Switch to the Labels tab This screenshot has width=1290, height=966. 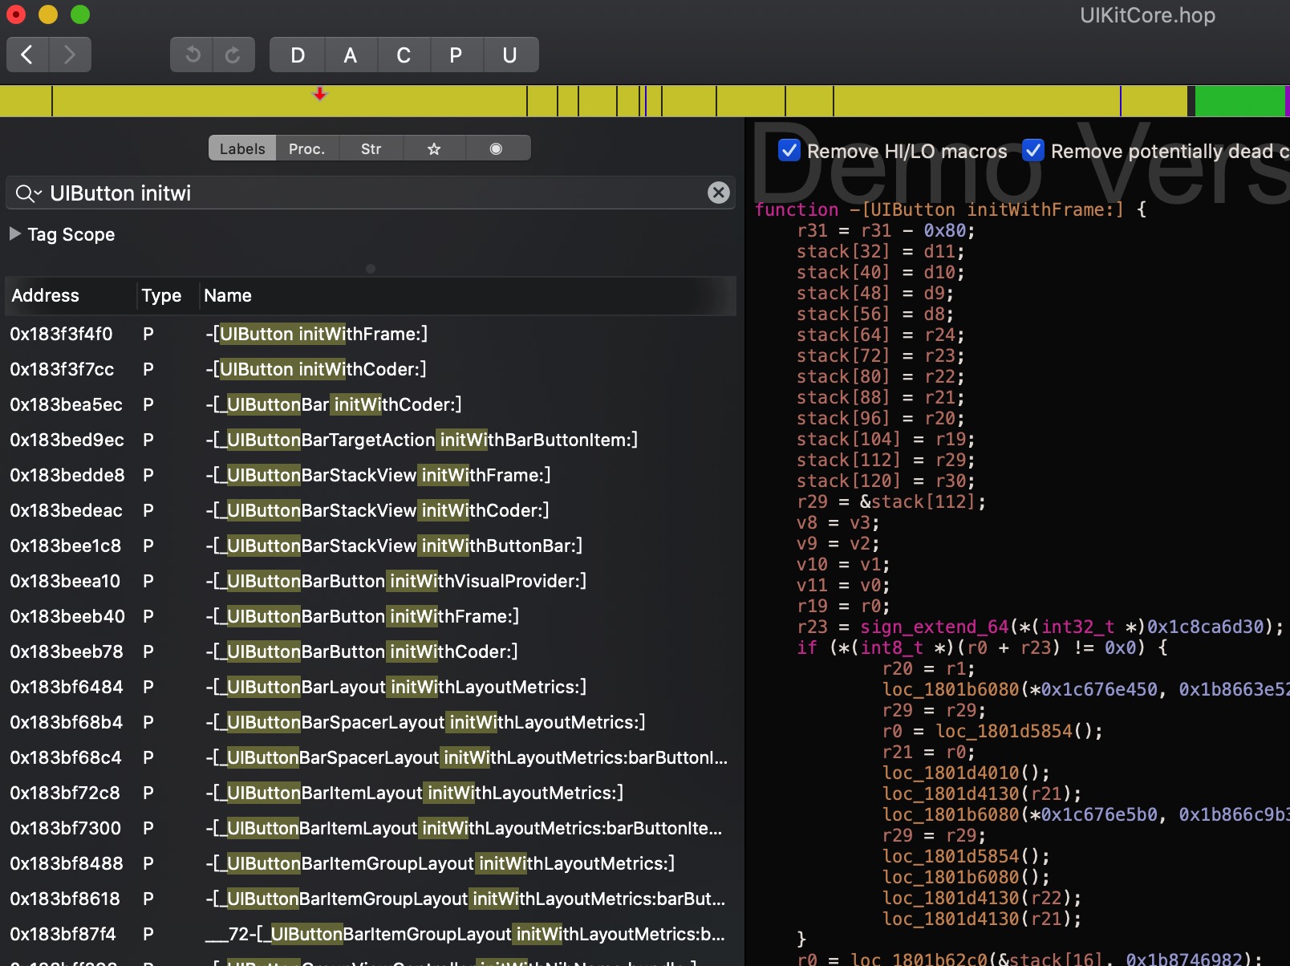pos(242,148)
